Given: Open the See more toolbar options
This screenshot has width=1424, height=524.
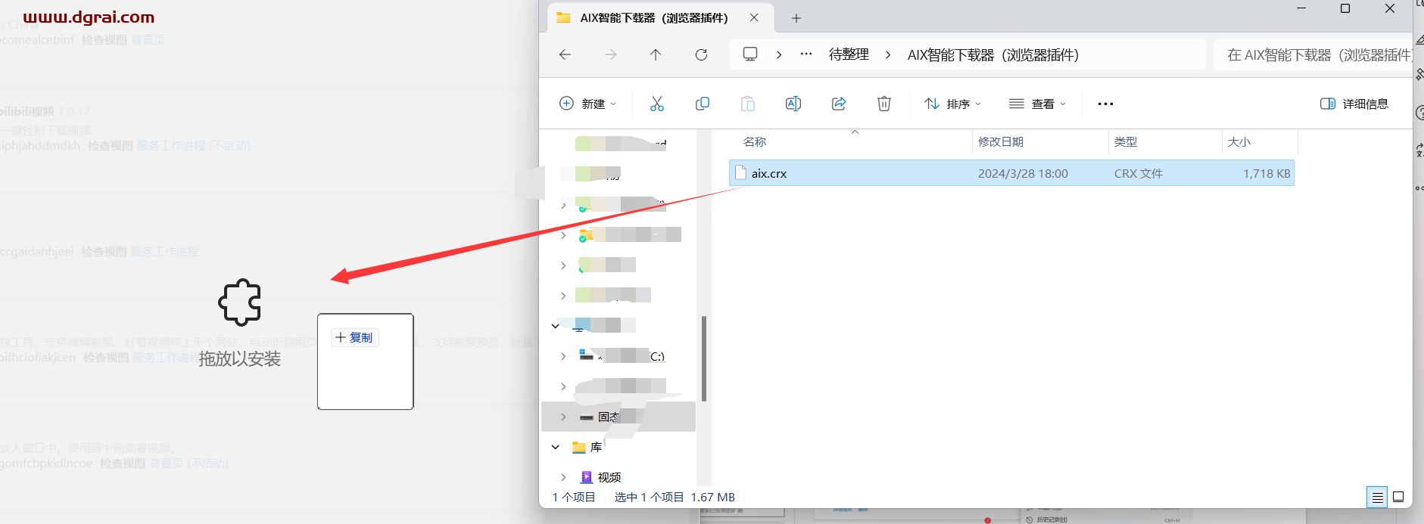Looking at the screenshot, I should 1105,104.
